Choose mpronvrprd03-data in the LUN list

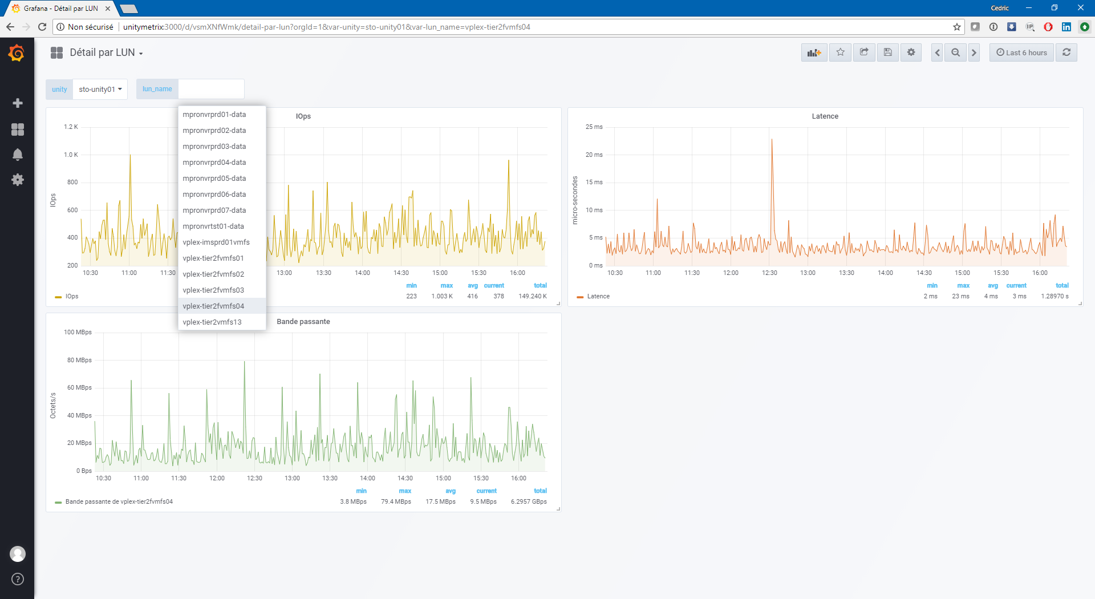coord(214,147)
